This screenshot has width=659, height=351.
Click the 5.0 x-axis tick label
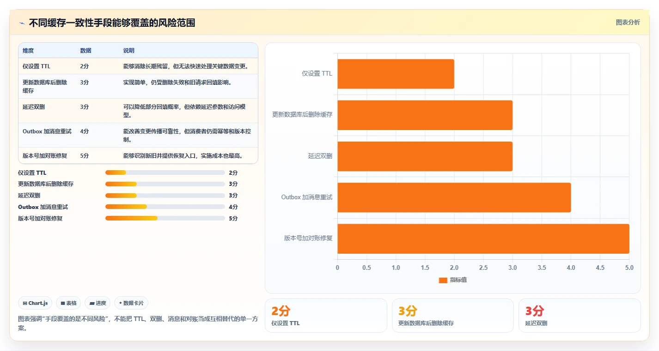[629, 268]
